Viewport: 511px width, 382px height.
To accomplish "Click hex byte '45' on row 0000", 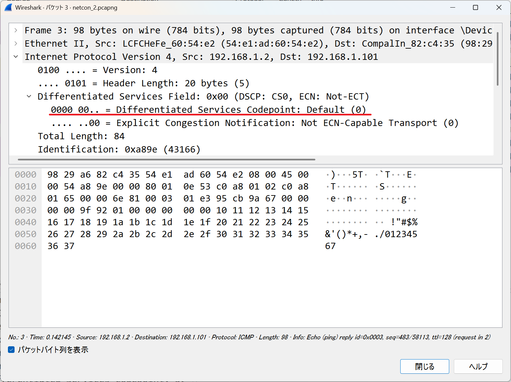I will [287, 174].
